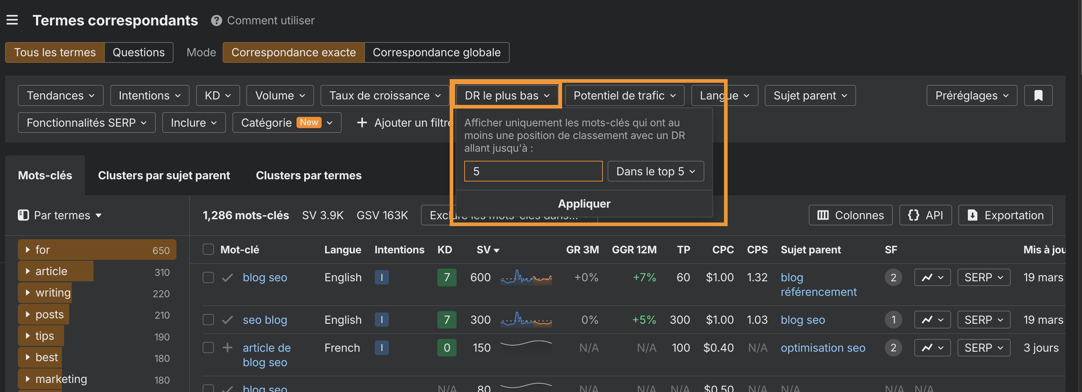Toggle the select-all checkbox in the keyword table
This screenshot has height=392, width=1082.
pos(208,249)
